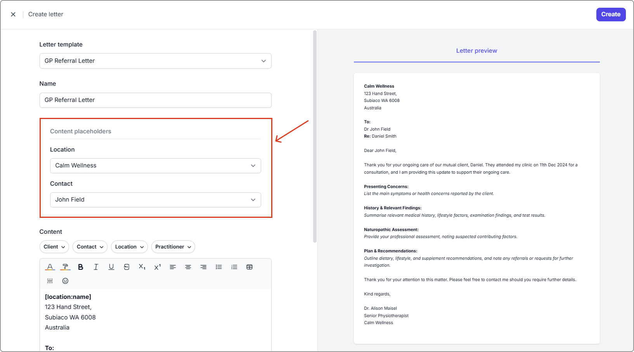
Task: Open the Contact John Field dropdown
Action: (x=155, y=200)
